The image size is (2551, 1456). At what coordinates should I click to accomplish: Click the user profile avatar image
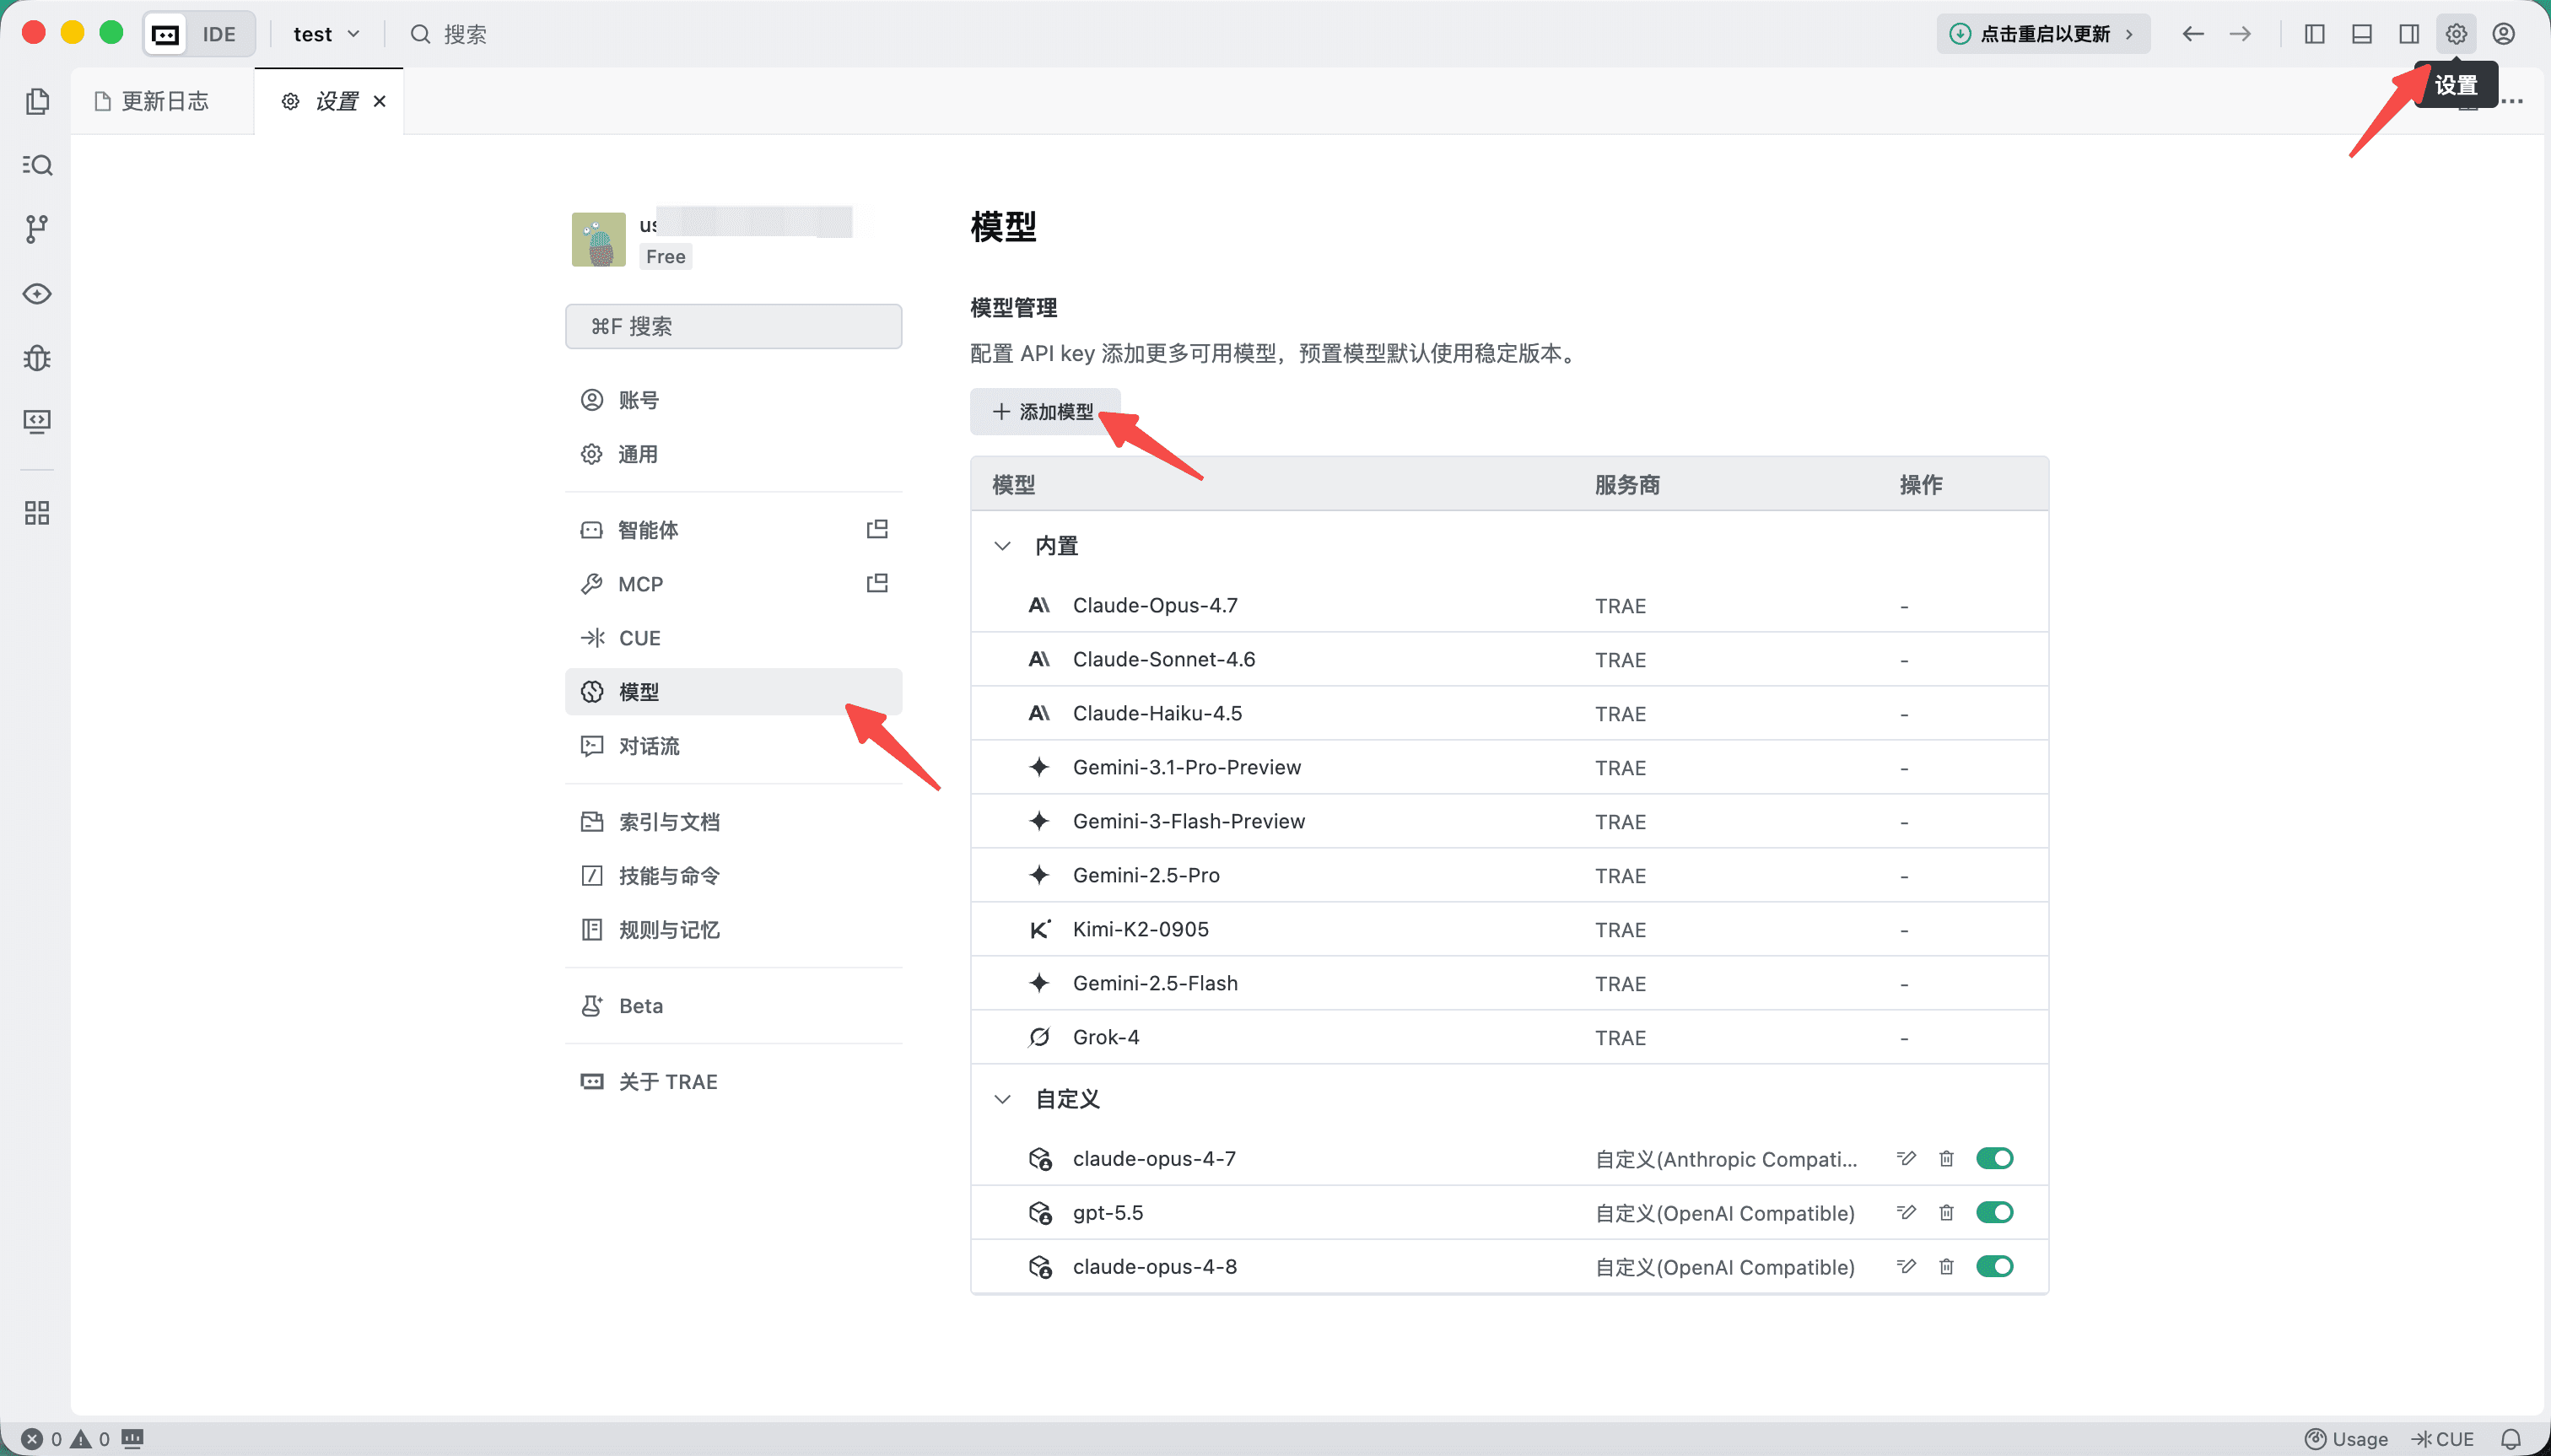[598, 239]
